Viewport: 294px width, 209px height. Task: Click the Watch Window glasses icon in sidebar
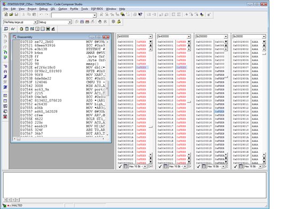point(5,106)
